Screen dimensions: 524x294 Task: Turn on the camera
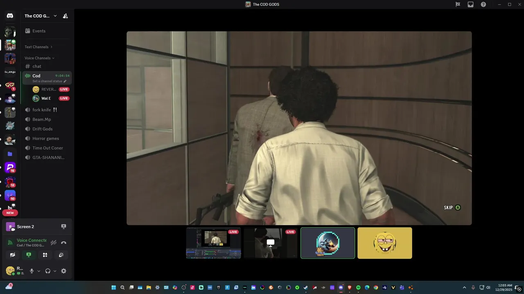pos(13,255)
